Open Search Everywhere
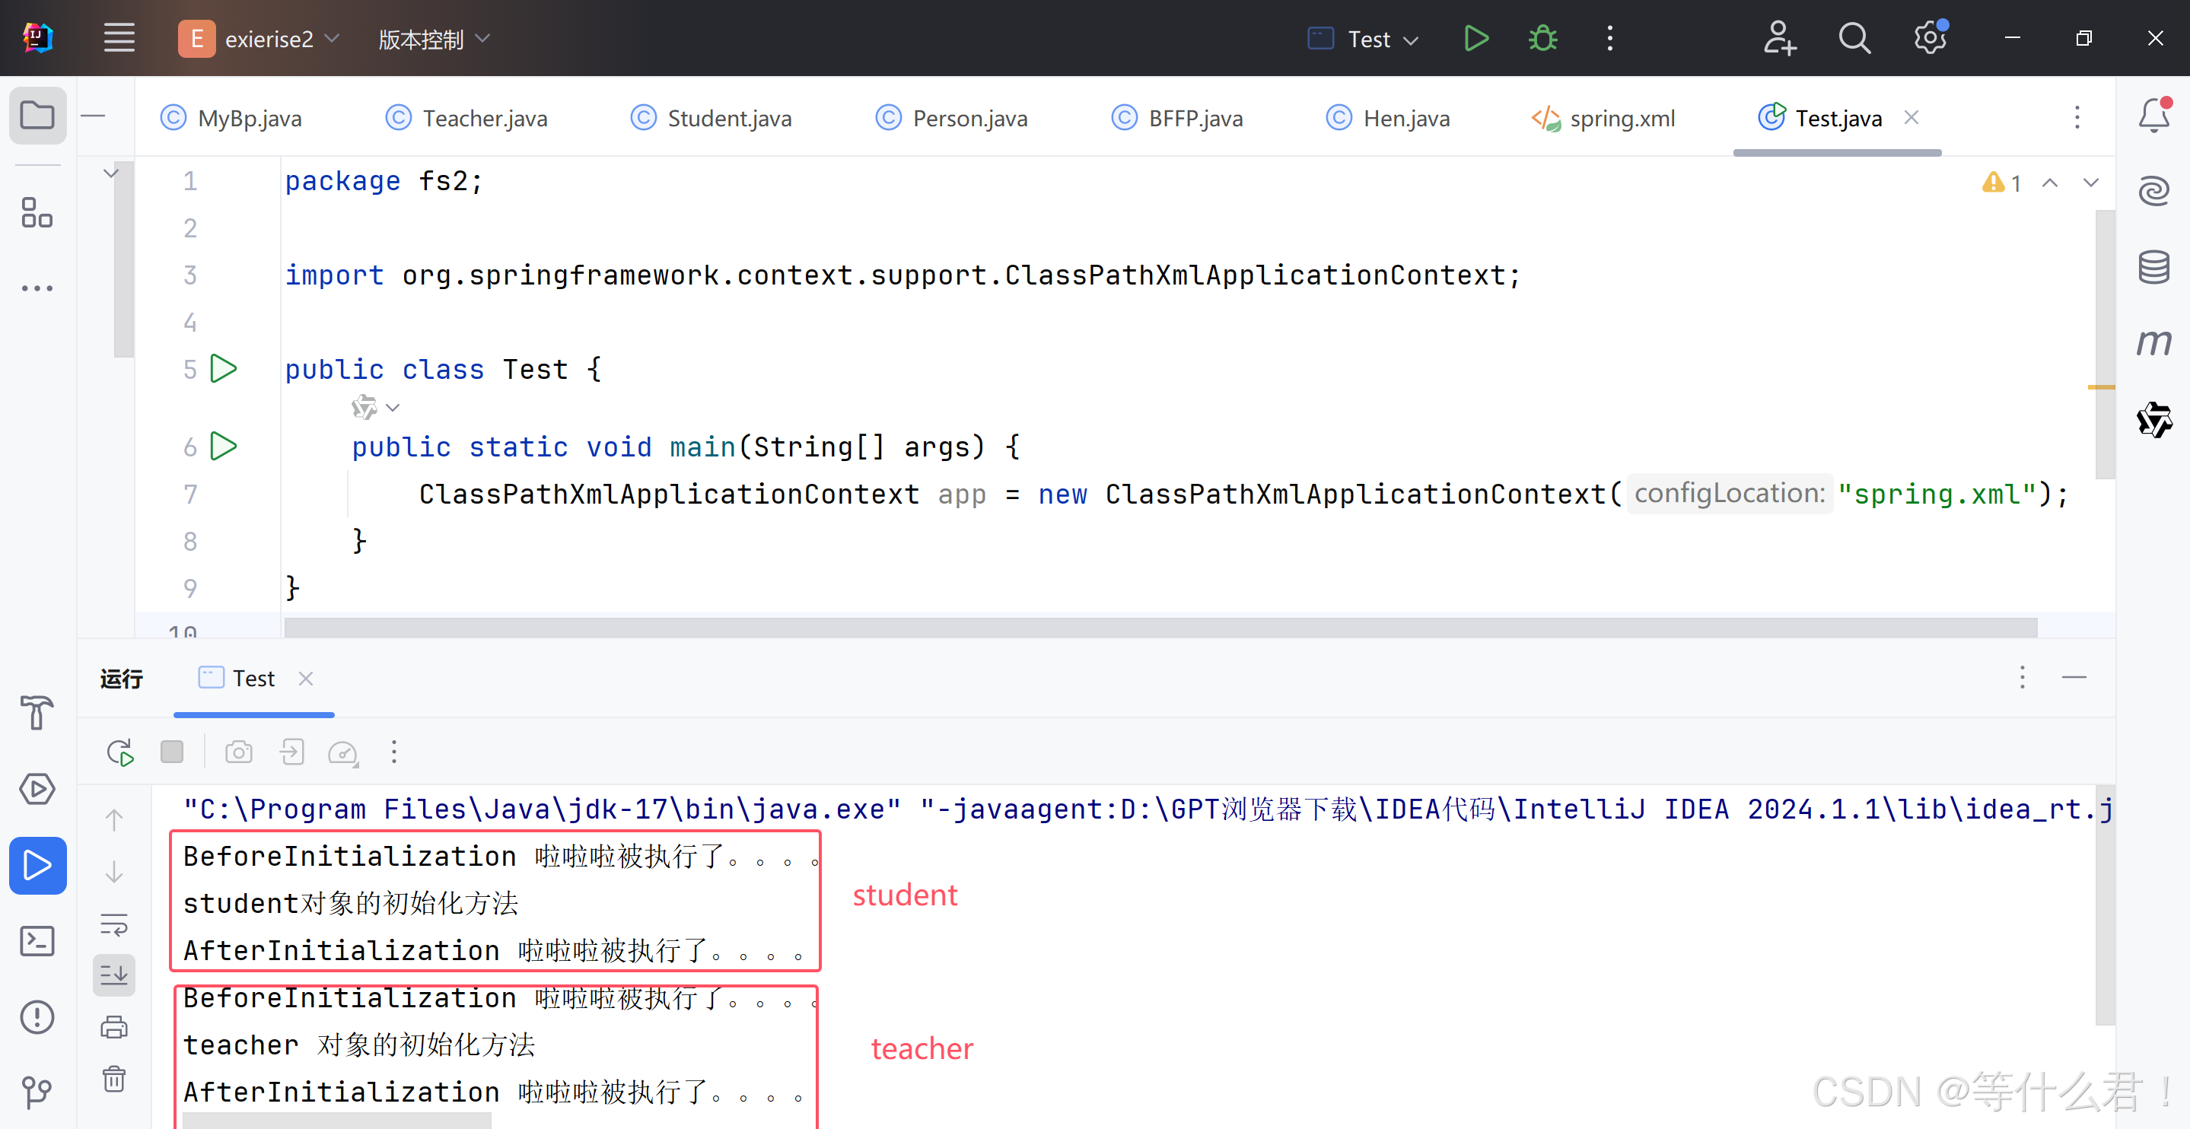Screen dimensions: 2190x1129 1855,38
